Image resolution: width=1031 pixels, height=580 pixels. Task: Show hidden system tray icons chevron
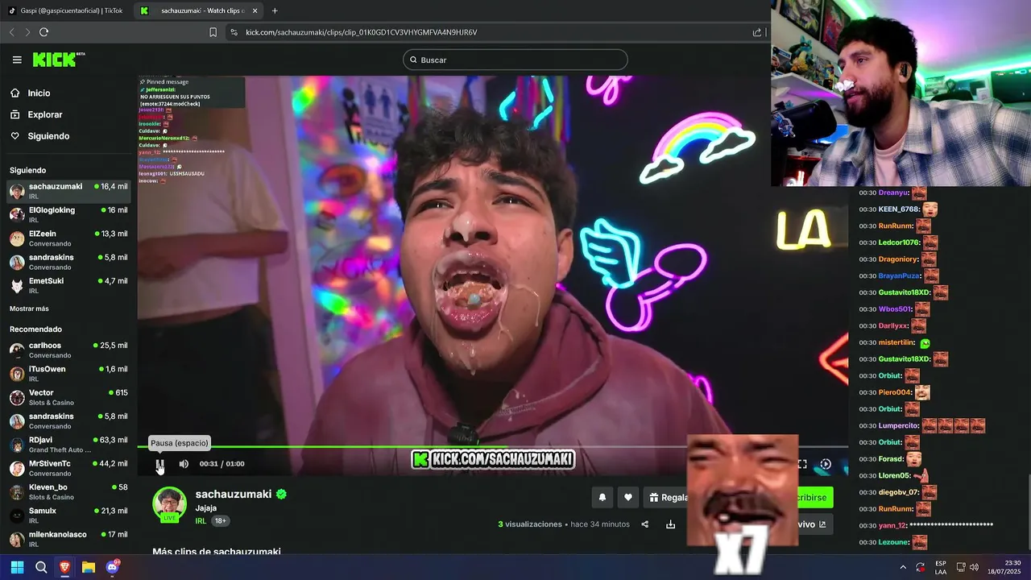coord(902,567)
